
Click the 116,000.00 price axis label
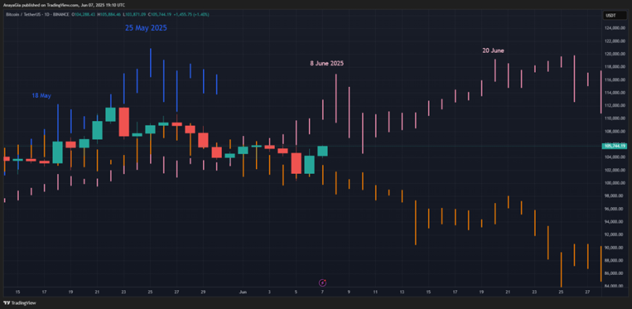pos(614,80)
